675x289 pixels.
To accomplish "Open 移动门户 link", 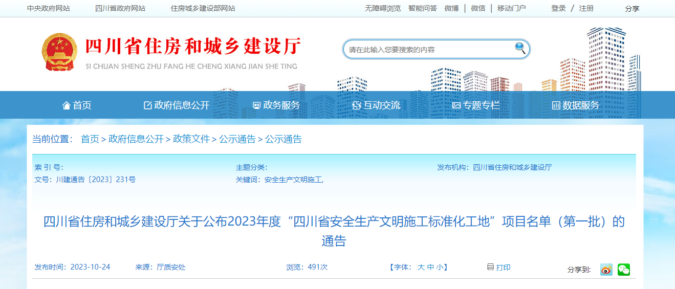I will pyautogui.click(x=511, y=9).
